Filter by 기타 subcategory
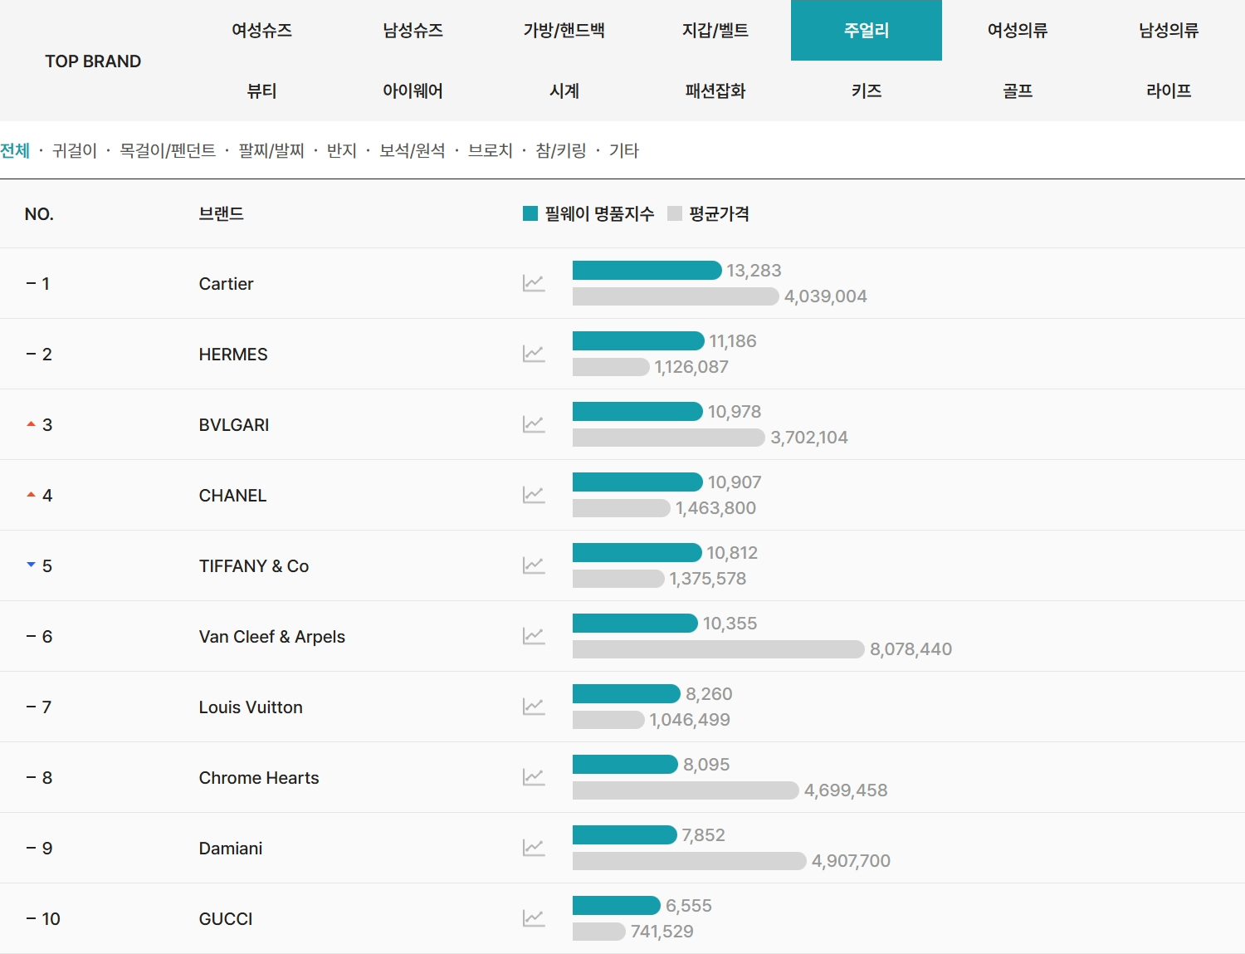1245x954 pixels. 624,150
